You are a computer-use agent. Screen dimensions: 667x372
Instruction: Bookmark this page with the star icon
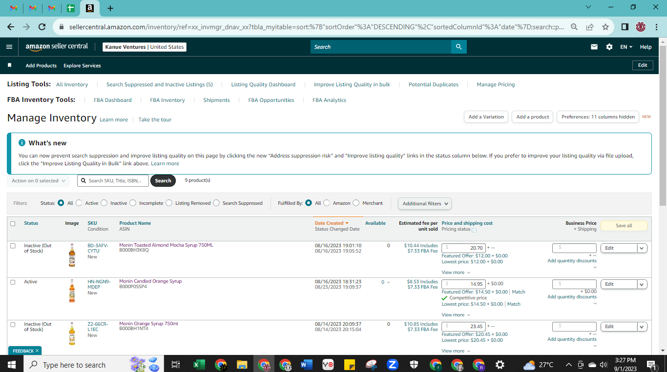605,27
